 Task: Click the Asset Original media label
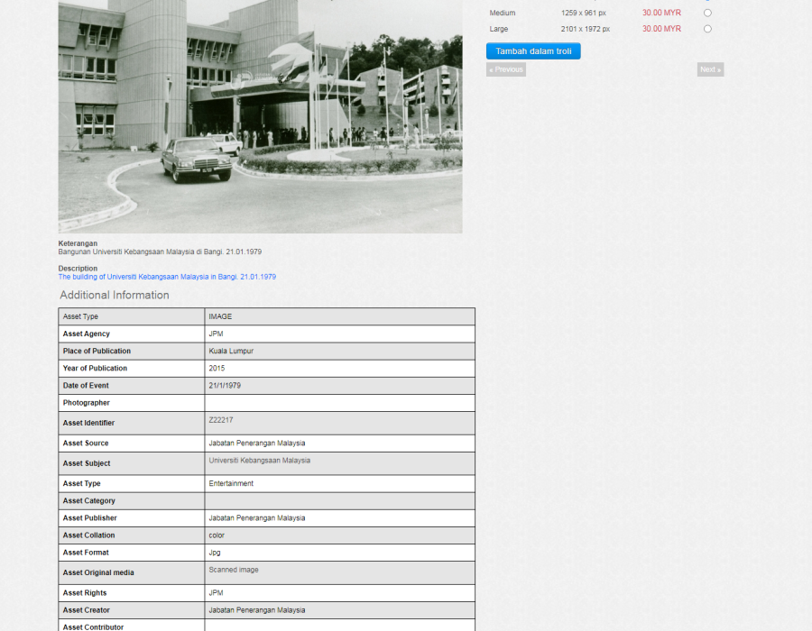pos(98,572)
